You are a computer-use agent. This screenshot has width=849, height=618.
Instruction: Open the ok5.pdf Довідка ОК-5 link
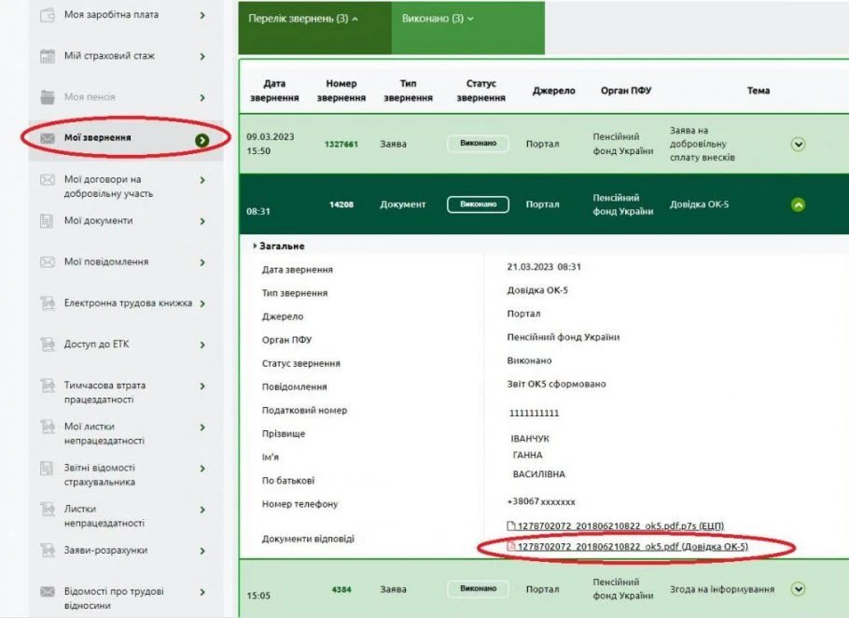633,547
